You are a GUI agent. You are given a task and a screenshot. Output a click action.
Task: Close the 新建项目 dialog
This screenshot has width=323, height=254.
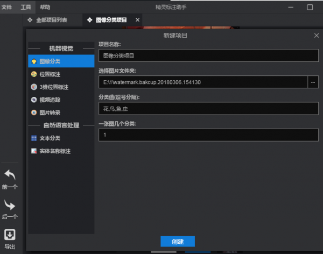[317, 36]
